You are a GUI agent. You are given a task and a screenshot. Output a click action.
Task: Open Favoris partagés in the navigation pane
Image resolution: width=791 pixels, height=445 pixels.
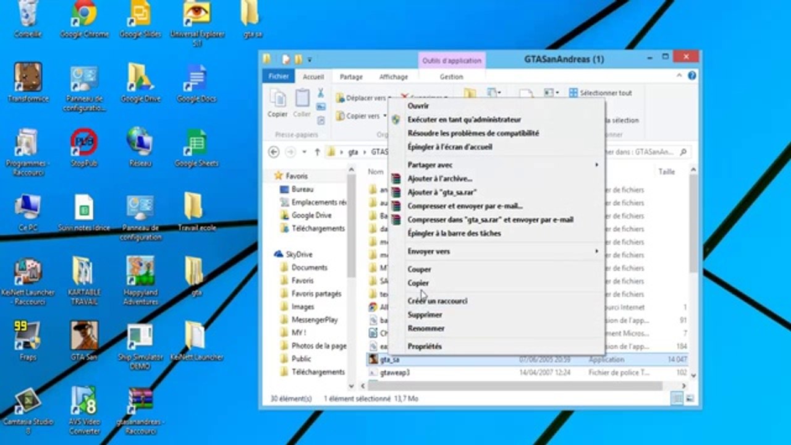click(316, 294)
